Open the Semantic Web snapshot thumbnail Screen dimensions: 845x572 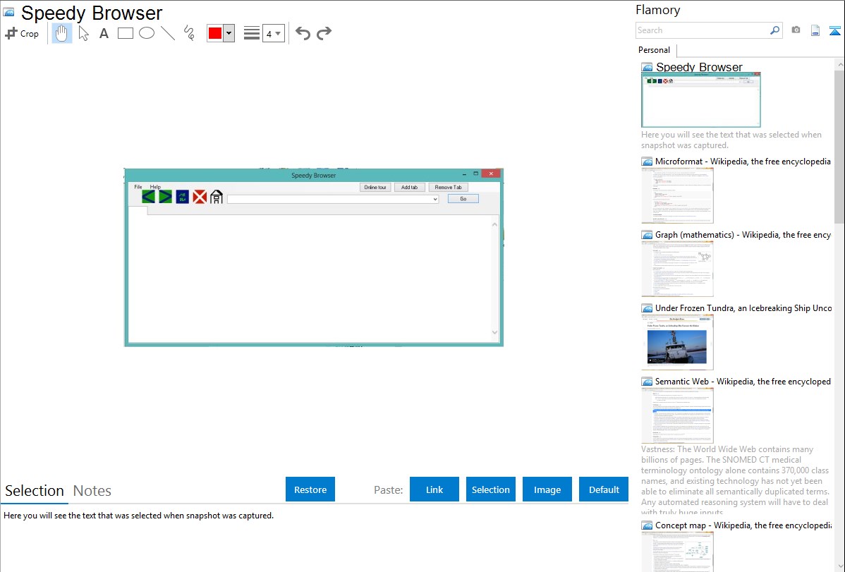coord(677,415)
